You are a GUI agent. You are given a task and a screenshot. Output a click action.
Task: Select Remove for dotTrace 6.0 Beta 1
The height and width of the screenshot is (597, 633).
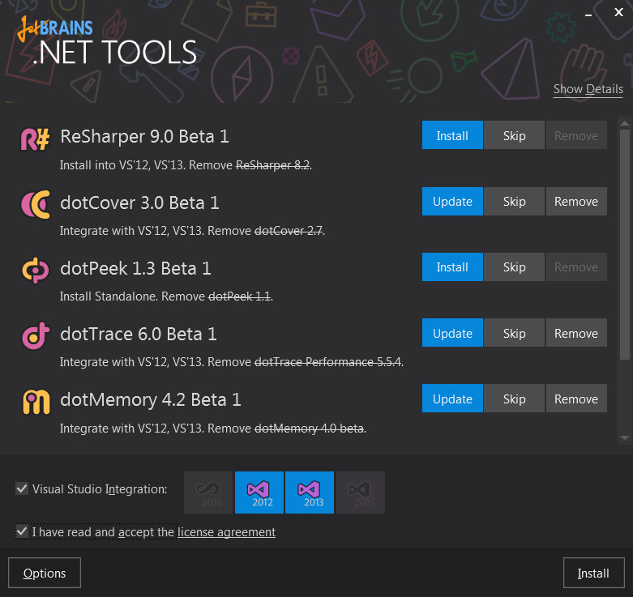[575, 333]
